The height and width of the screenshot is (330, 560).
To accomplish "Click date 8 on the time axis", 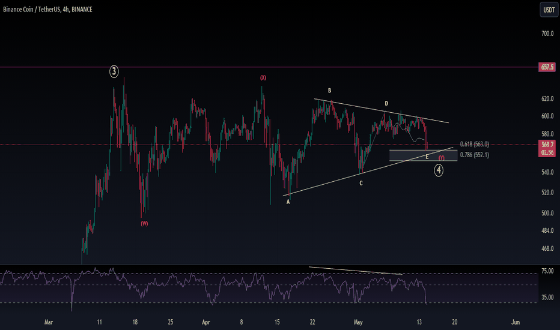I will pyautogui.click(x=242, y=322).
